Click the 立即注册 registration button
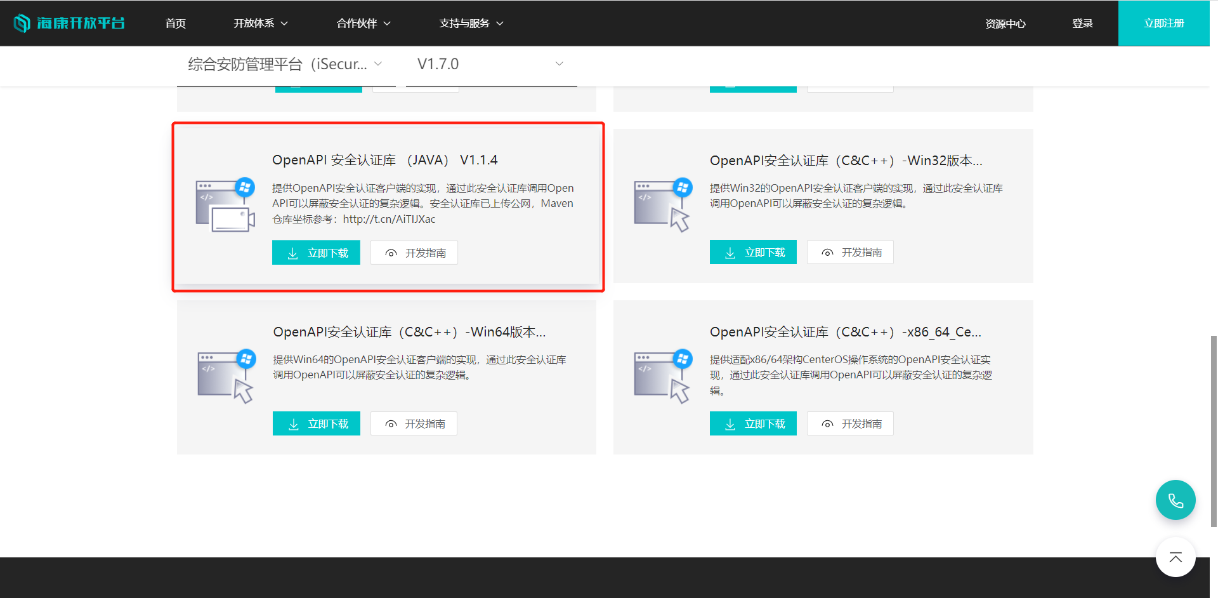The height and width of the screenshot is (598, 1218). coord(1163,23)
